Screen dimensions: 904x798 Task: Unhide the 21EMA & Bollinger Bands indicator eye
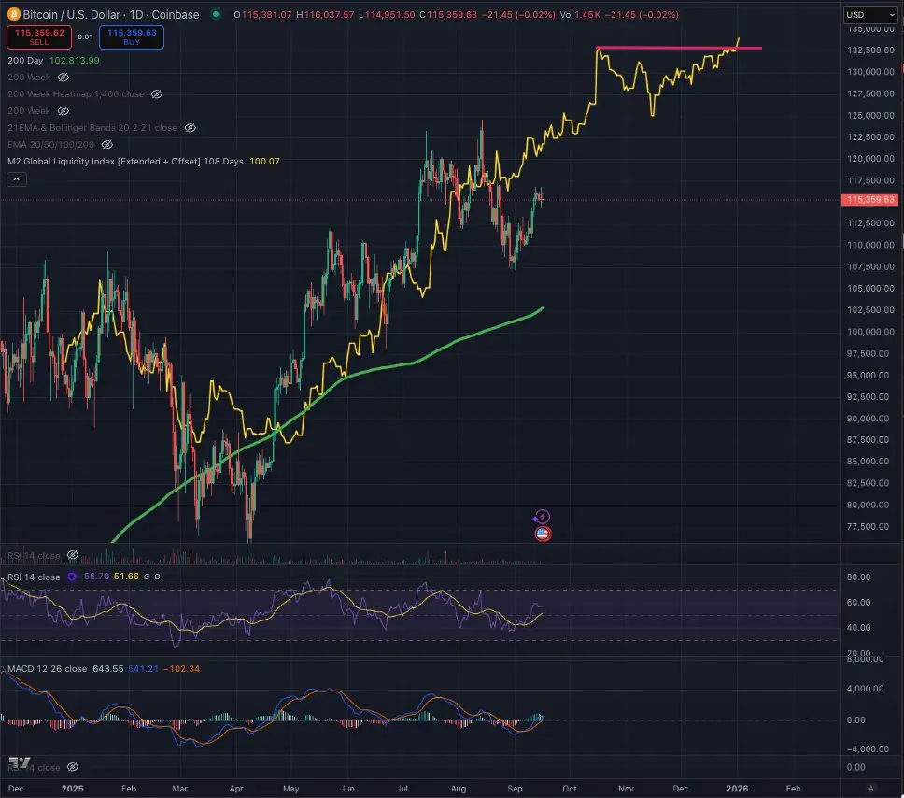(x=190, y=127)
